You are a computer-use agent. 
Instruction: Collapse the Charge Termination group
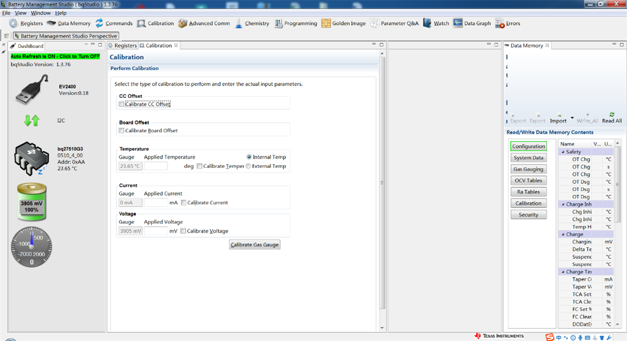click(563, 272)
